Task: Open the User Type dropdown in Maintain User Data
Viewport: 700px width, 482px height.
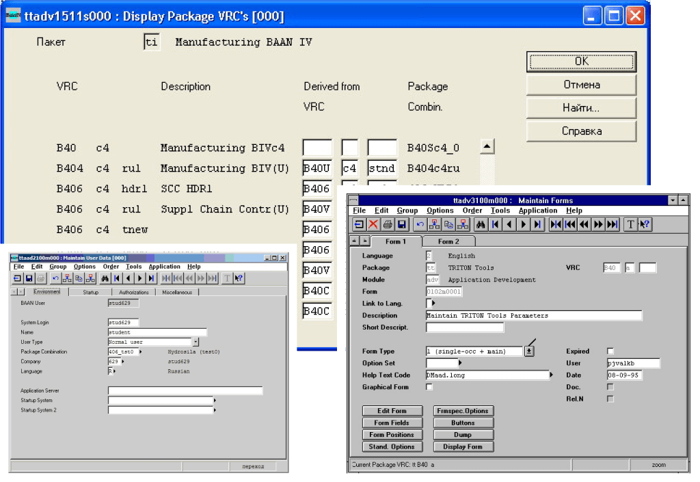Action: click(x=196, y=342)
